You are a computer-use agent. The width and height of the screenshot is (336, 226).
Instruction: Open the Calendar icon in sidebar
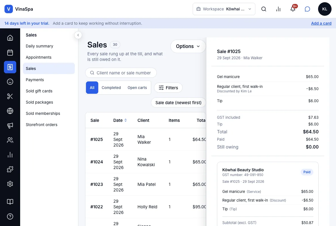coord(10,52)
